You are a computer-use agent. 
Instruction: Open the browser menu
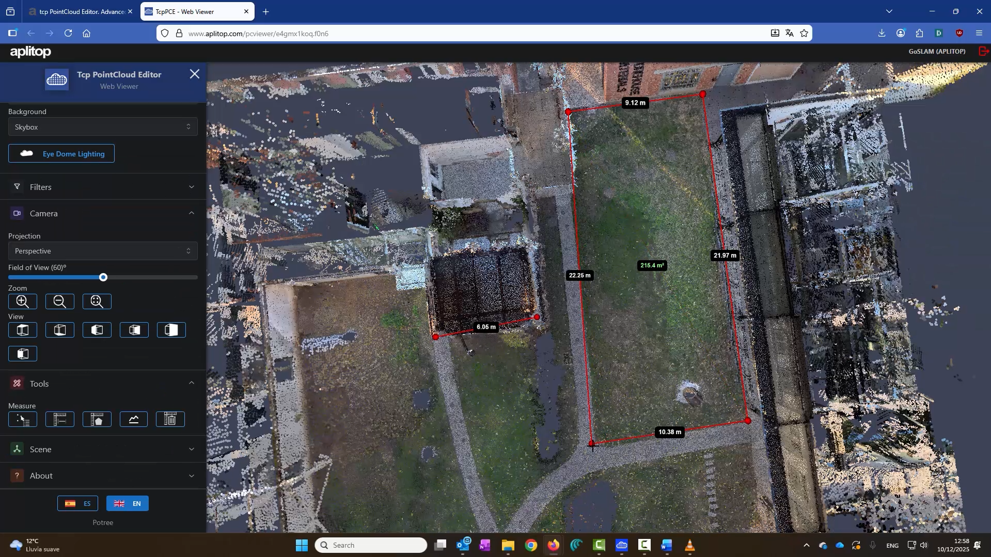click(979, 33)
